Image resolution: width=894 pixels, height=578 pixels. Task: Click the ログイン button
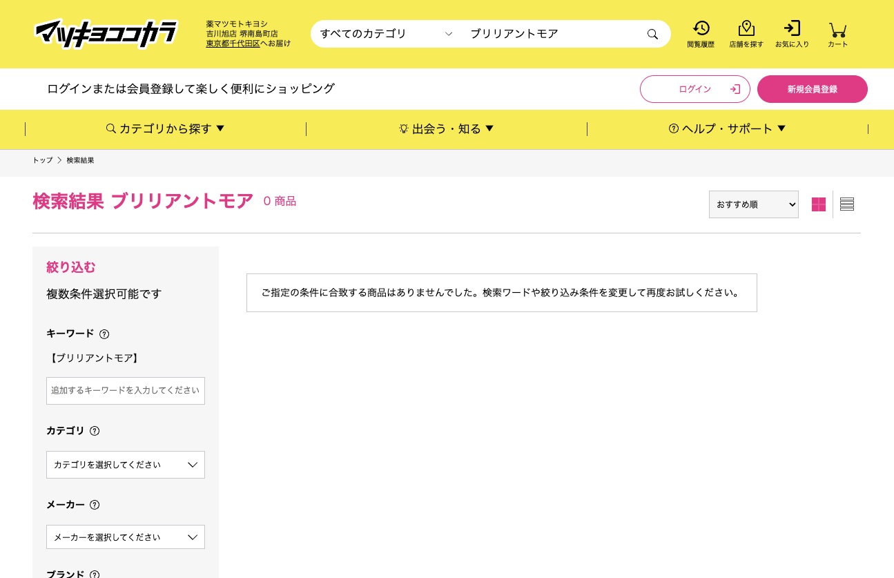(695, 89)
